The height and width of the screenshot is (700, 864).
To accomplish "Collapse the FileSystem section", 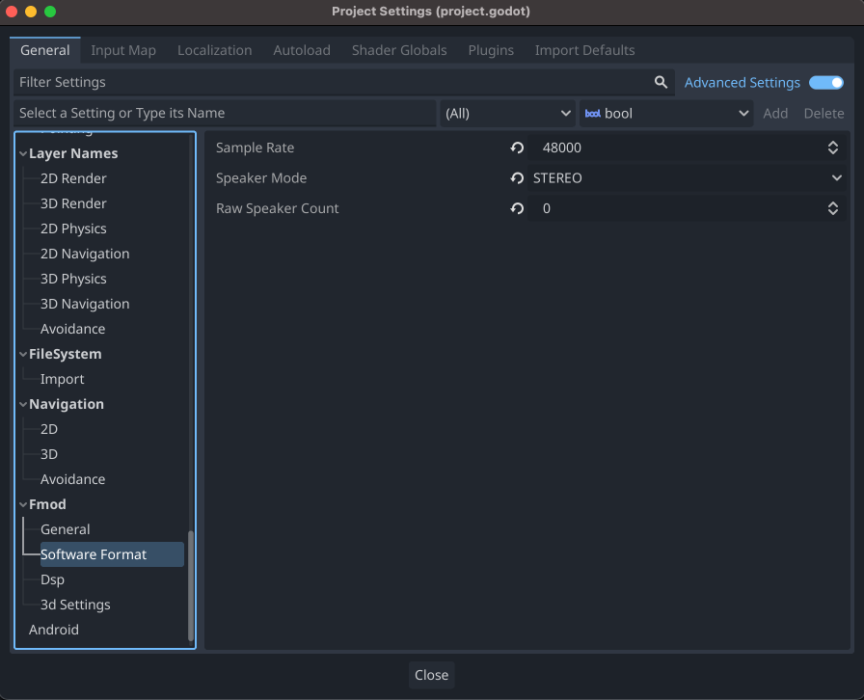I will tap(23, 355).
